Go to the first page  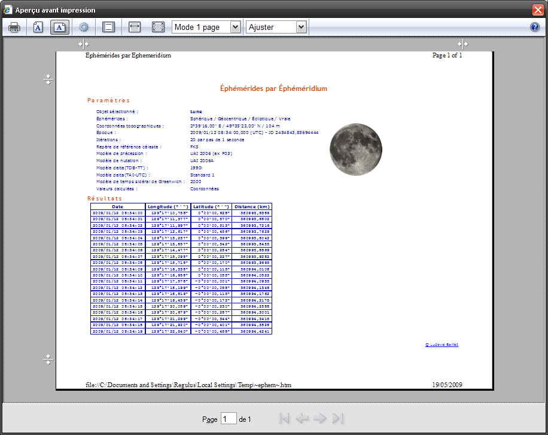tap(284, 418)
